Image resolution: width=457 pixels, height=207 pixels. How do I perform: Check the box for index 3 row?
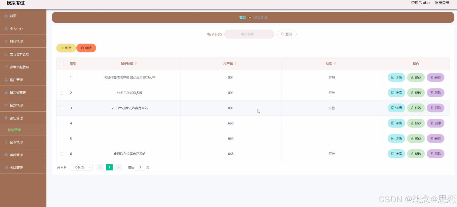(x=62, y=108)
